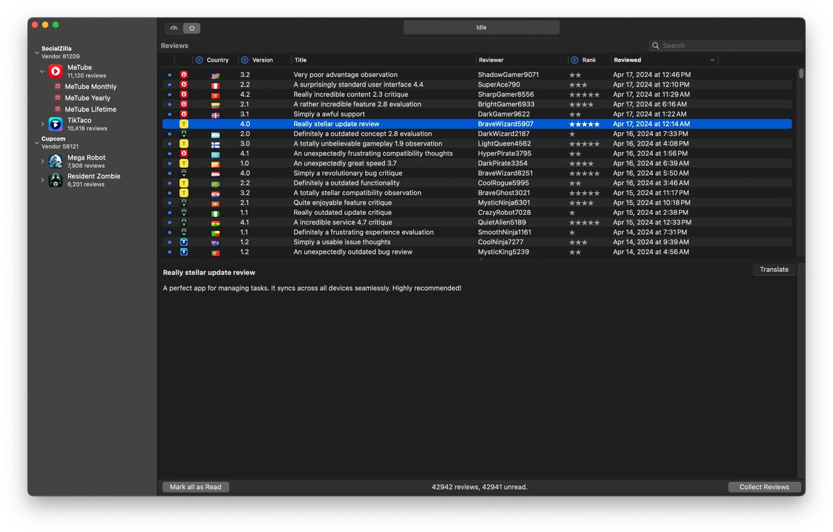Sort by the Rank column header
Screen dimensions: 833x532
[x=589, y=60]
